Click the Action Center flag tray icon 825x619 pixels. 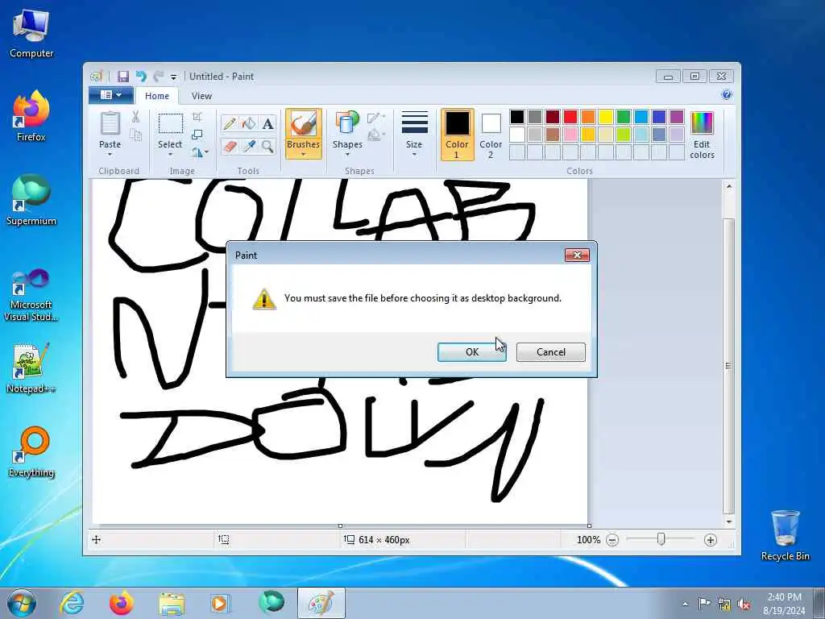click(x=704, y=604)
